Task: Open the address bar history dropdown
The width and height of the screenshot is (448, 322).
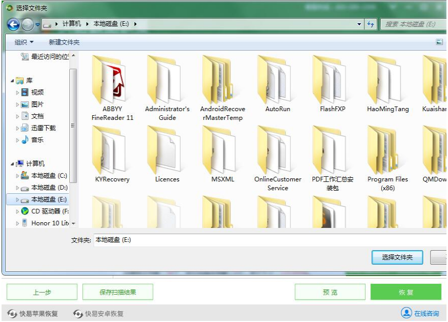Action: [360, 24]
